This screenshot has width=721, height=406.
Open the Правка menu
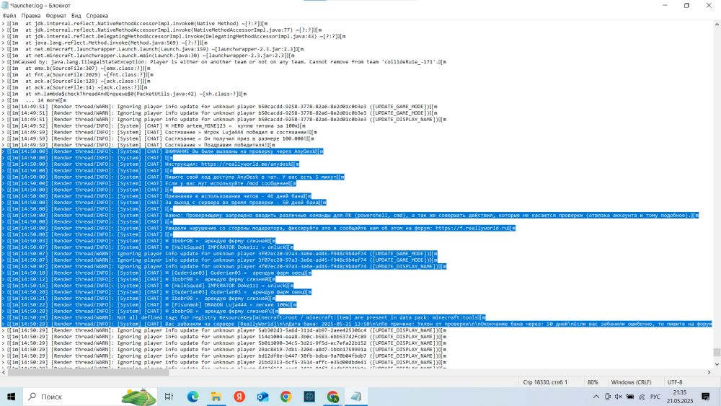(31, 16)
